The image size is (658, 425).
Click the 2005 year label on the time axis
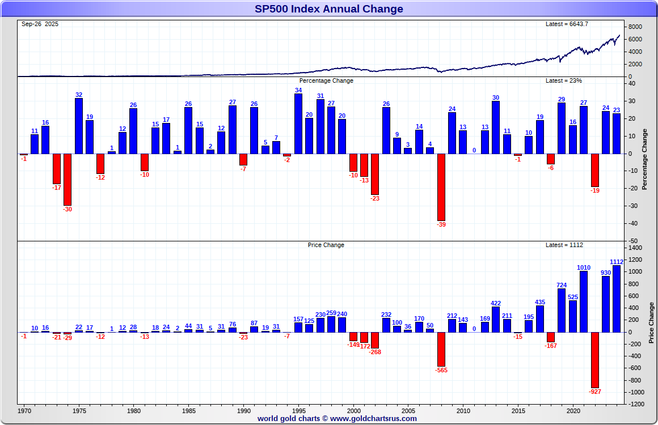pos(409,411)
